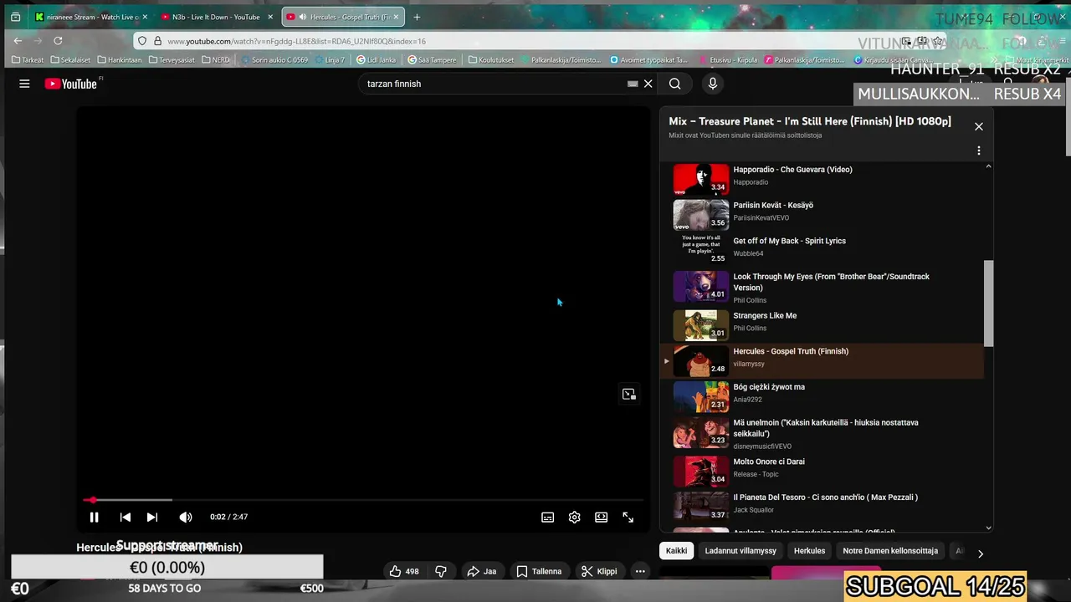Close the Hercules - Gospel Truth tab
The width and height of the screenshot is (1071, 602).
click(396, 17)
